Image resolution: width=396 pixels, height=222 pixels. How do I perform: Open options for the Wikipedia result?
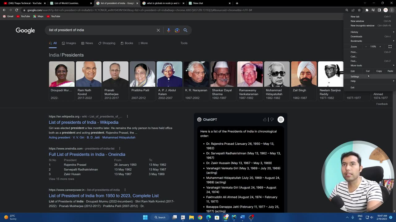(x=127, y=117)
